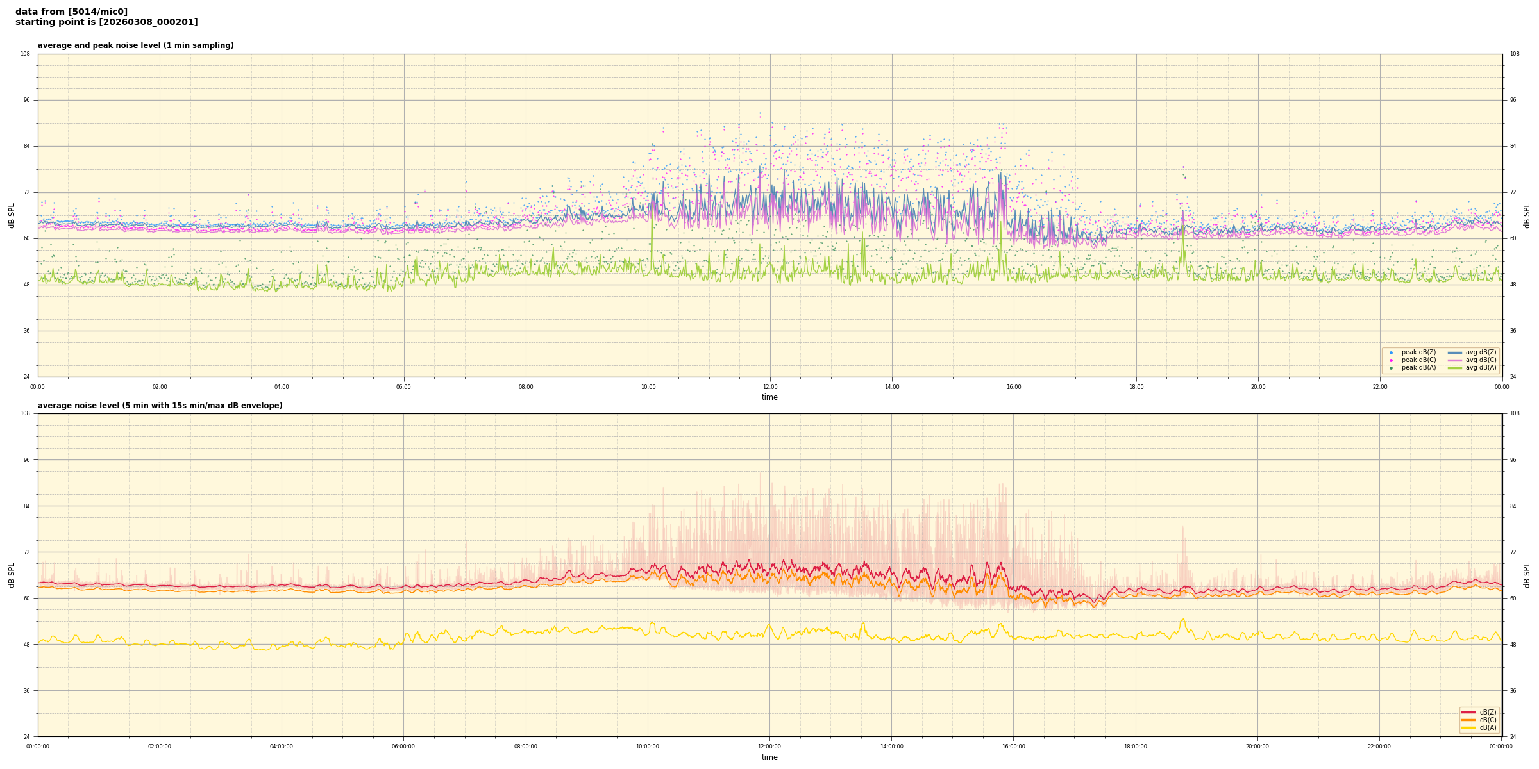Click the '12:00' tick label on upper chart

[769, 387]
